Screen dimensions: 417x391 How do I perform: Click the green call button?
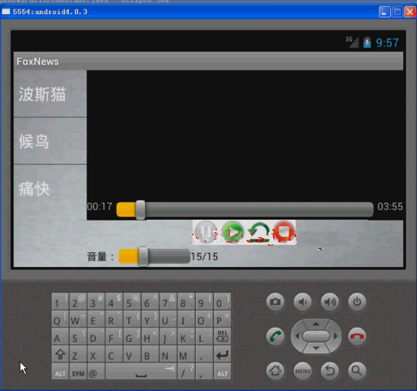click(276, 336)
